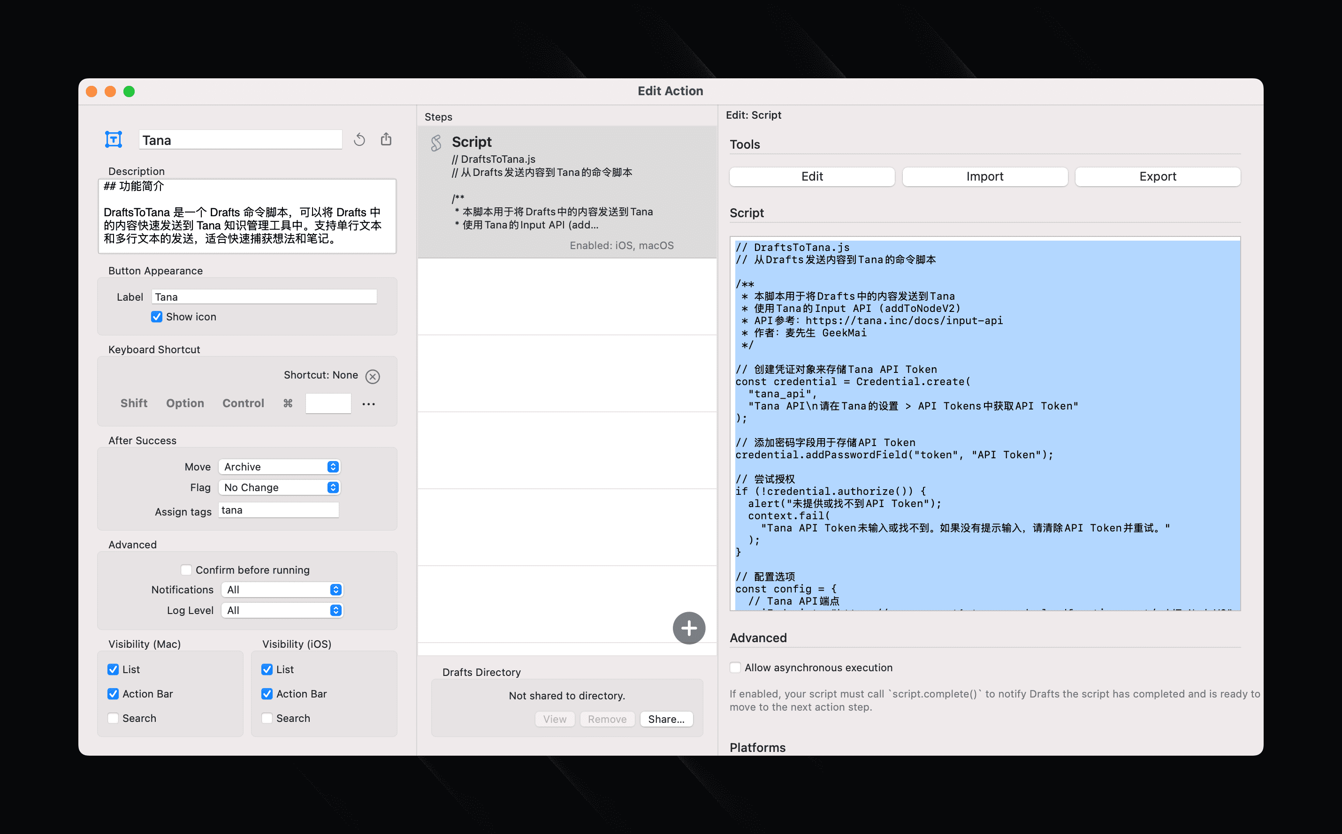Click the View button in Drafts Directory
The image size is (1342, 834).
click(555, 719)
